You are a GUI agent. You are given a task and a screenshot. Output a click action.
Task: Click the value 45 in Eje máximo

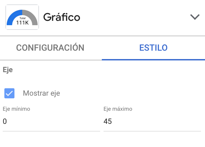click(108, 121)
